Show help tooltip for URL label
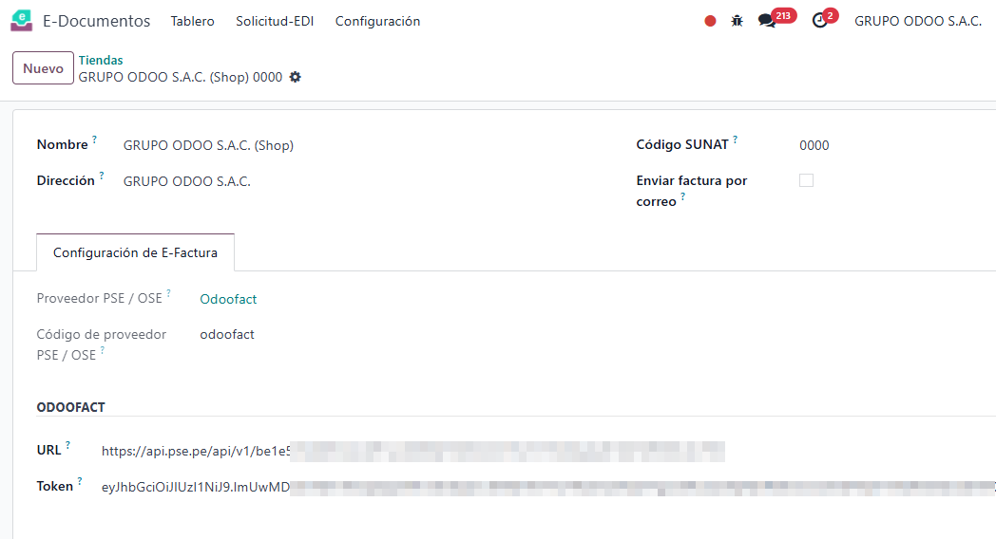The image size is (996, 539). (68, 444)
